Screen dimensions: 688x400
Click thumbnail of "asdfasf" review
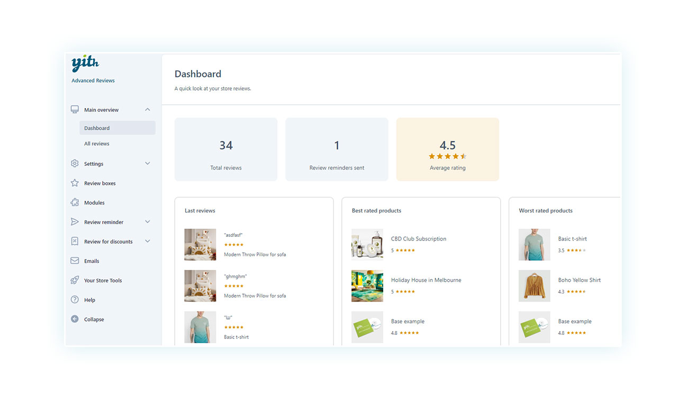(200, 244)
